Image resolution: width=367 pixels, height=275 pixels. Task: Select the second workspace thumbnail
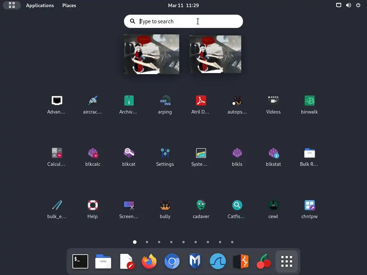215,54
